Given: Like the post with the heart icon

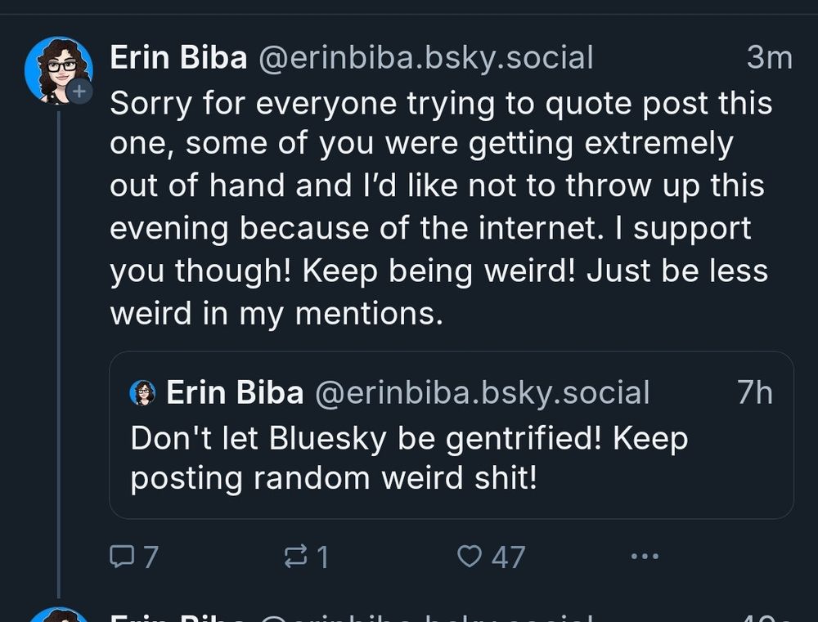Looking at the screenshot, I should click(x=469, y=557).
